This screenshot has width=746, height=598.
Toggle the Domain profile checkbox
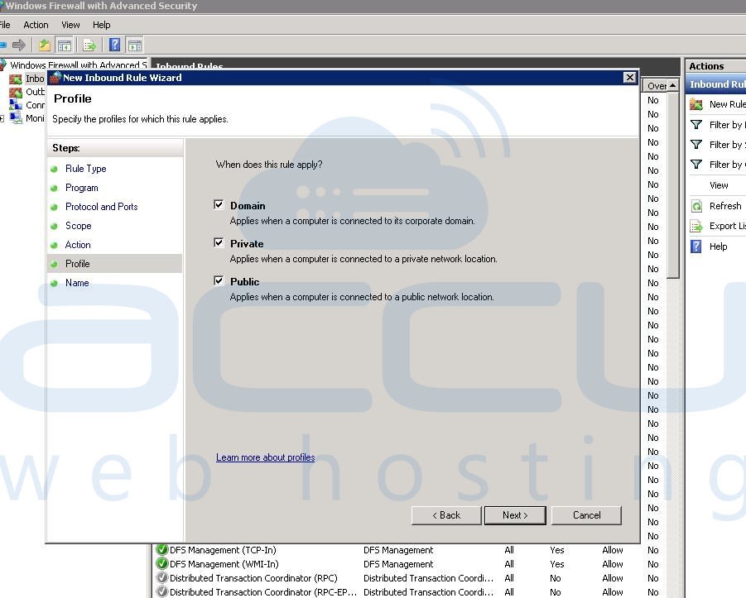point(219,205)
